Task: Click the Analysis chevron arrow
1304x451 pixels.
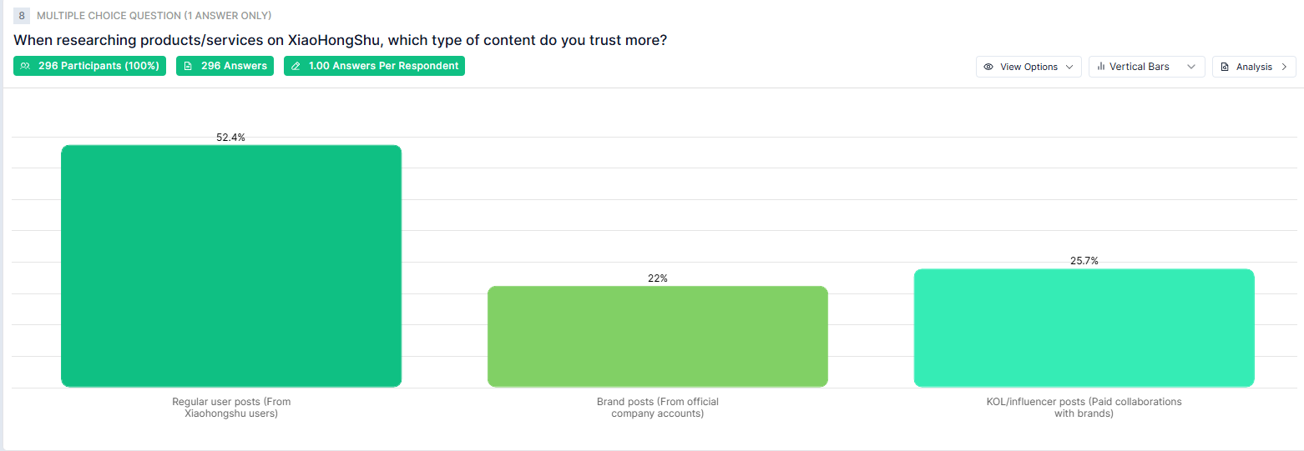Action: (1284, 67)
